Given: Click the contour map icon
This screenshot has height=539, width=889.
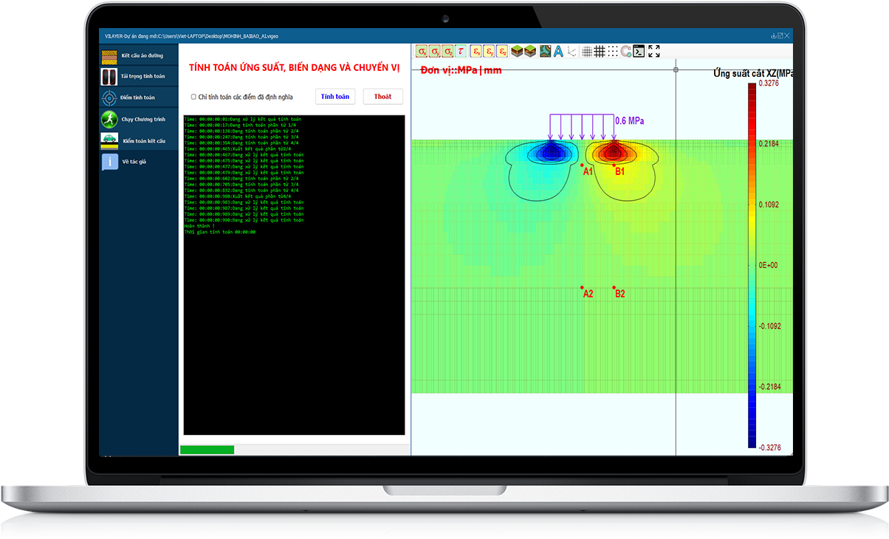Looking at the screenshot, I should [x=545, y=51].
